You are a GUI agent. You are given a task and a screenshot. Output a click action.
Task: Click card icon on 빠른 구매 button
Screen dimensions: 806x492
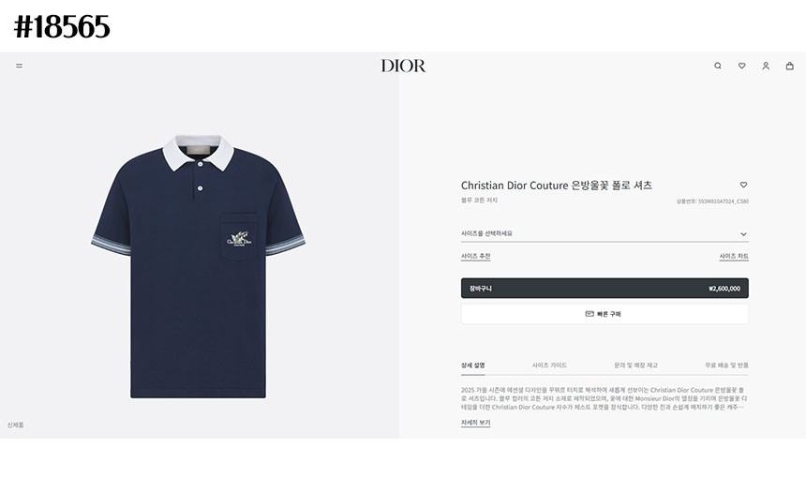590,314
